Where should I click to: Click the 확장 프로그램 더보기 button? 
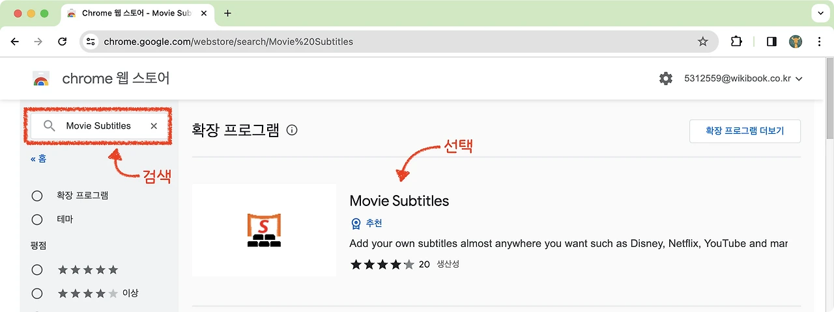745,131
